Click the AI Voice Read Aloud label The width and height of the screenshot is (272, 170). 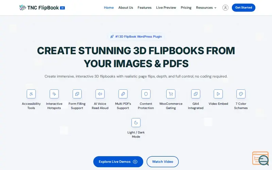click(100, 106)
